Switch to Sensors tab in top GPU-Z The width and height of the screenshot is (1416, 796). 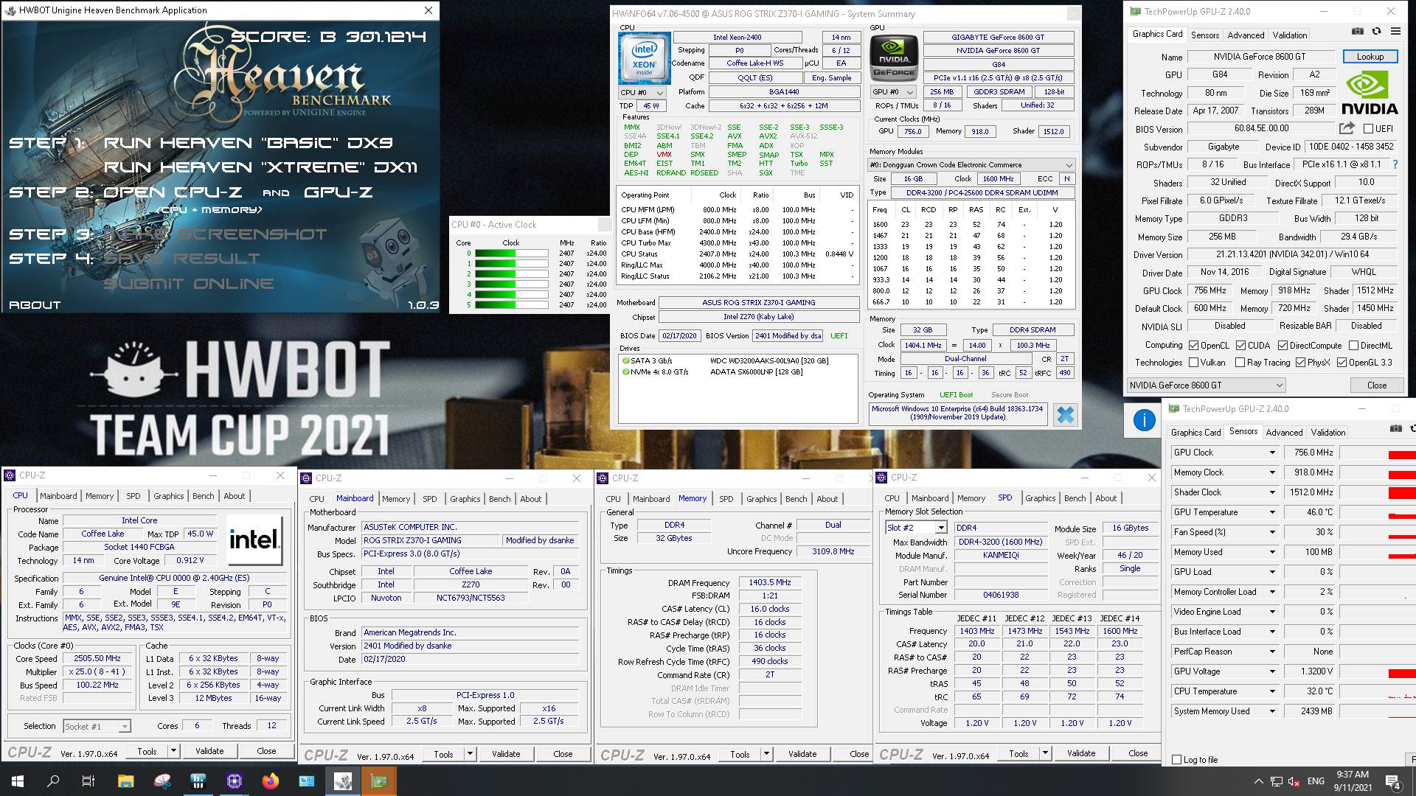pos(1204,35)
